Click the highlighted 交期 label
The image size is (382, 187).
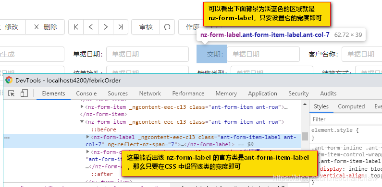[x=212, y=54]
